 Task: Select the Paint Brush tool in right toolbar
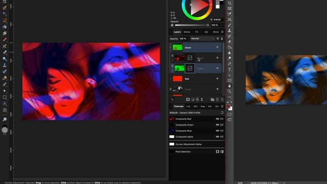(x=229, y=25)
